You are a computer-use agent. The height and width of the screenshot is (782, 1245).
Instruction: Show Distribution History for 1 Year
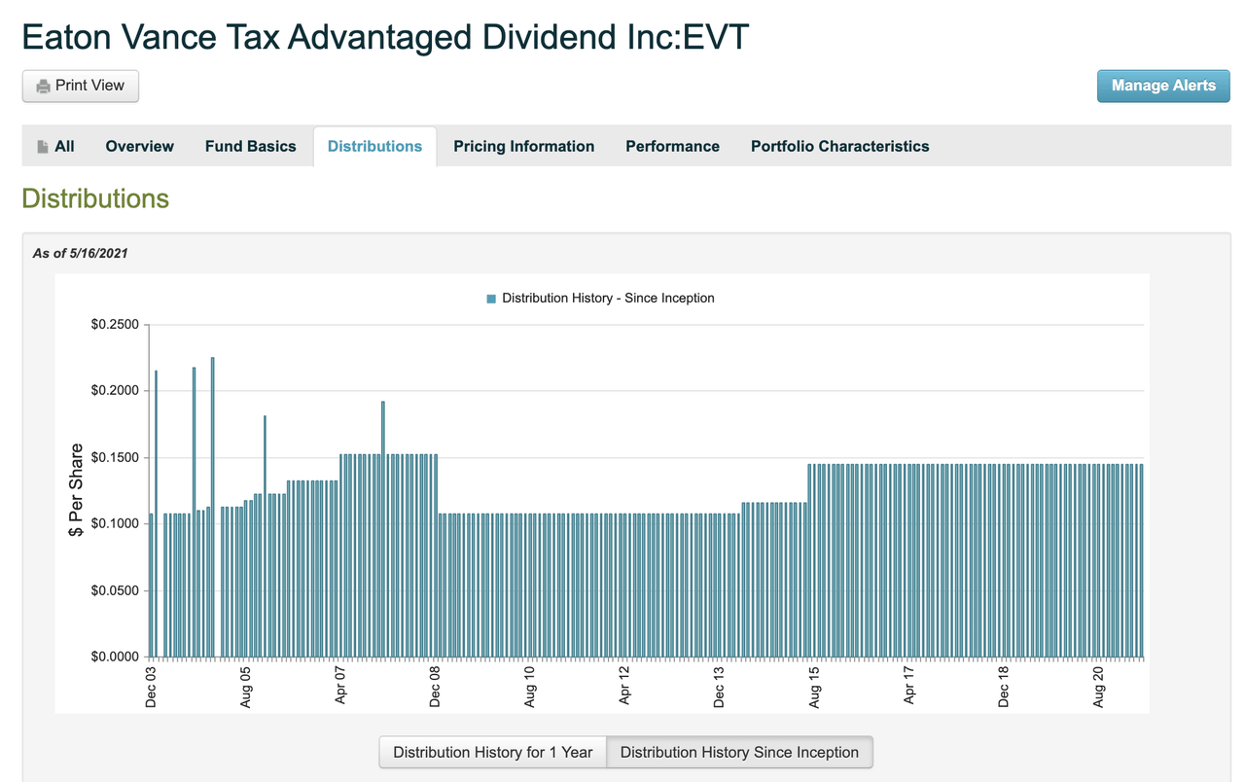click(492, 752)
